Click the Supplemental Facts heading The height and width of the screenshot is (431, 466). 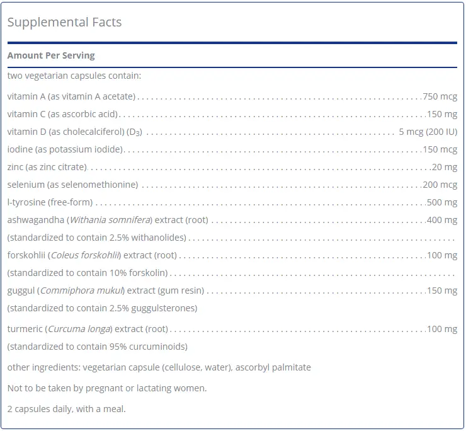(x=64, y=22)
